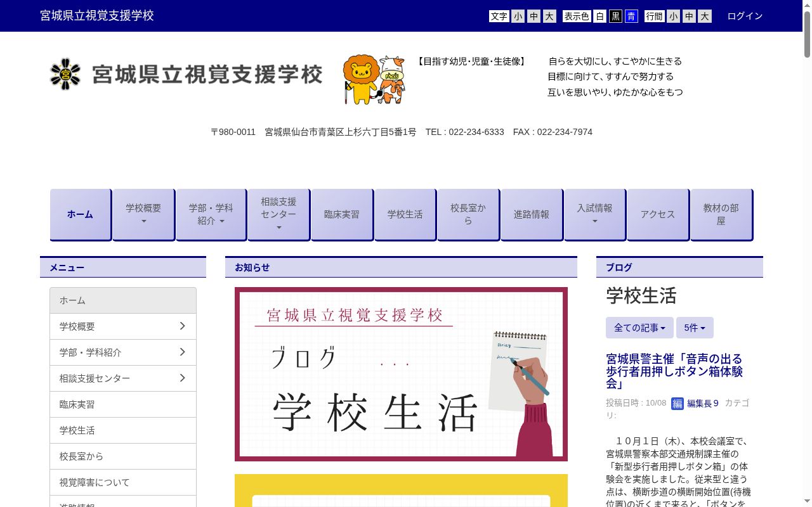The height and width of the screenshot is (507, 812).
Task: Select the ホーム navigation tab
Action: click(80, 214)
